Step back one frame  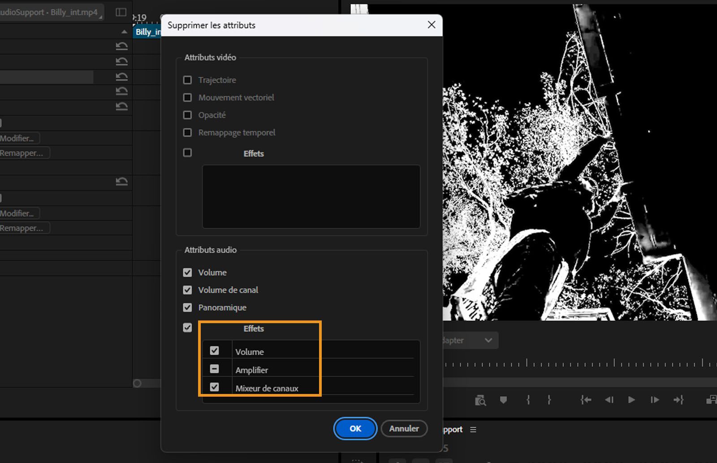(x=609, y=400)
